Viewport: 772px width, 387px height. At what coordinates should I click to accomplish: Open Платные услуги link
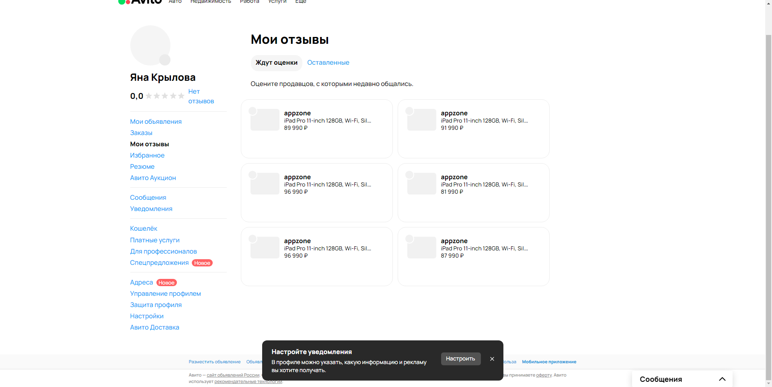pos(155,240)
